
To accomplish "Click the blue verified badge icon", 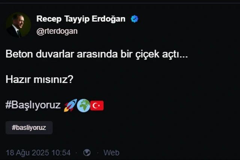I will coord(135,19).
